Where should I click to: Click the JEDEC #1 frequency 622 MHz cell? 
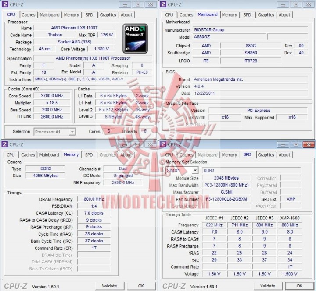(x=214, y=225)
